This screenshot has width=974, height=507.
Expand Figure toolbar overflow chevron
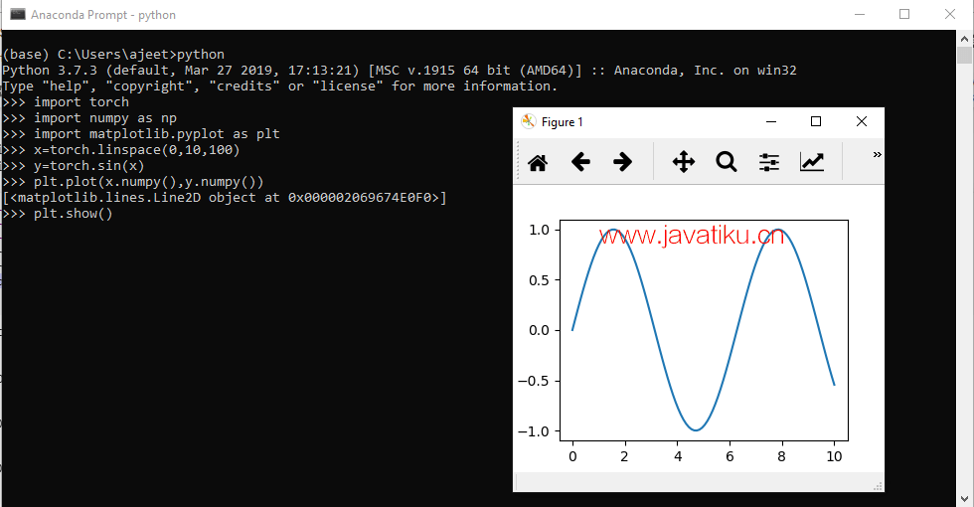point(877,155)
